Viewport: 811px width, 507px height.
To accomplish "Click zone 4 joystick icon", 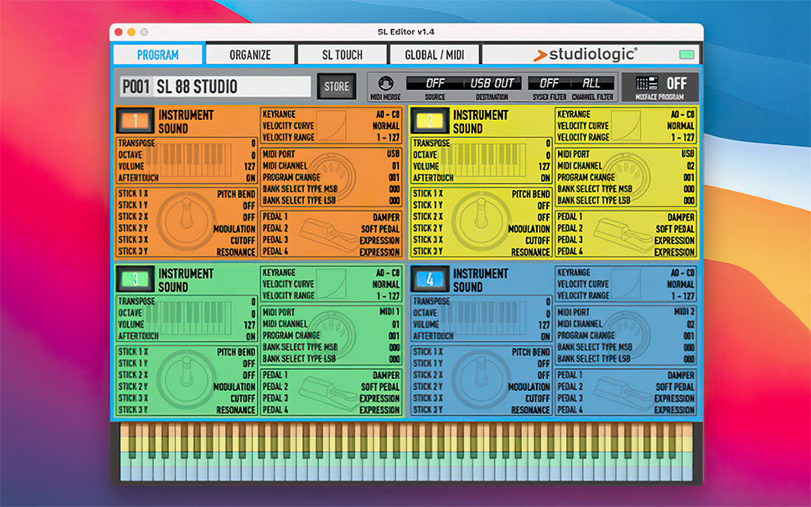I will [481, 378].
